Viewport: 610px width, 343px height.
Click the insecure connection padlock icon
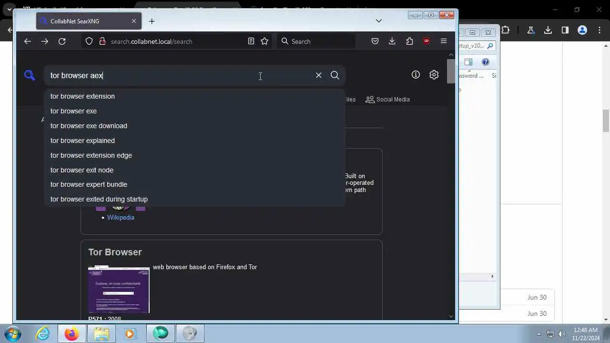102,41
